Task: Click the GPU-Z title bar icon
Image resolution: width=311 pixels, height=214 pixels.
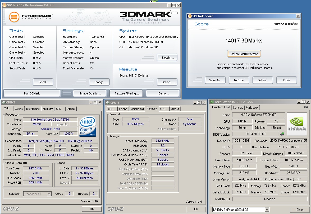Action: pos(212,102)
